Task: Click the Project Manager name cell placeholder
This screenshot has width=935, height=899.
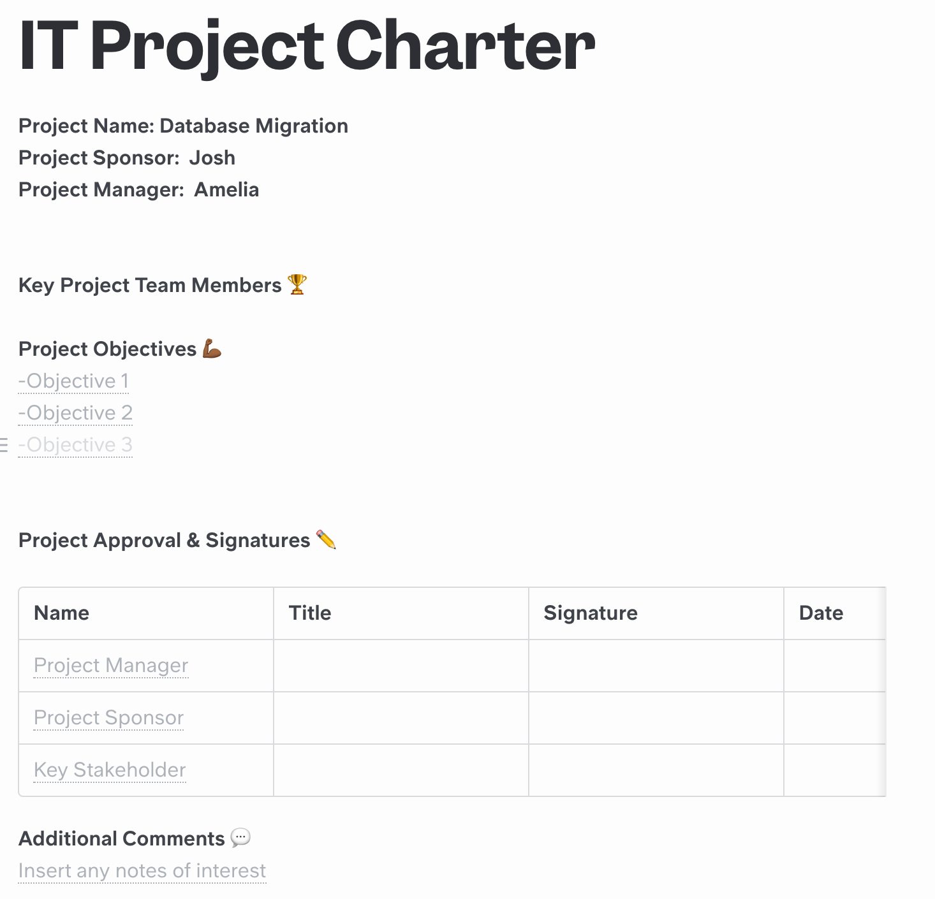Action: [111, 666]
